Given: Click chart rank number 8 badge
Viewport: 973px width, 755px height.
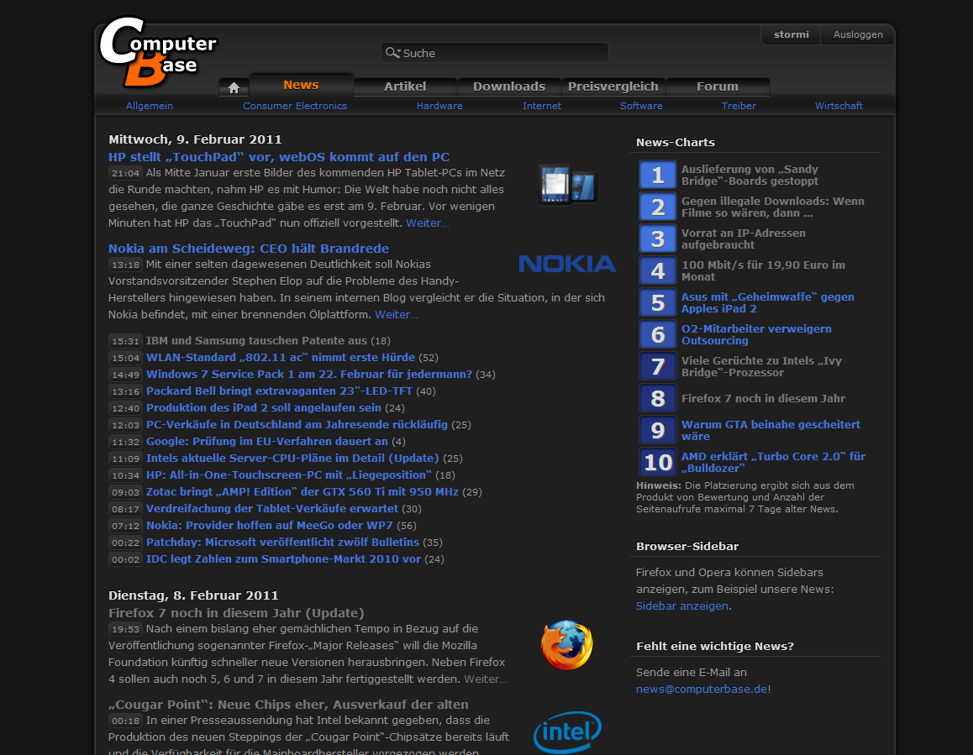Looking at the screenshot, I should pyautogui.click(x=658, y=398).
